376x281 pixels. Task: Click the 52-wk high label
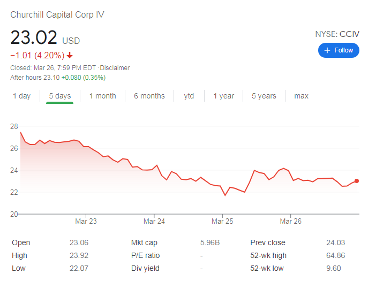coord(268,255)
